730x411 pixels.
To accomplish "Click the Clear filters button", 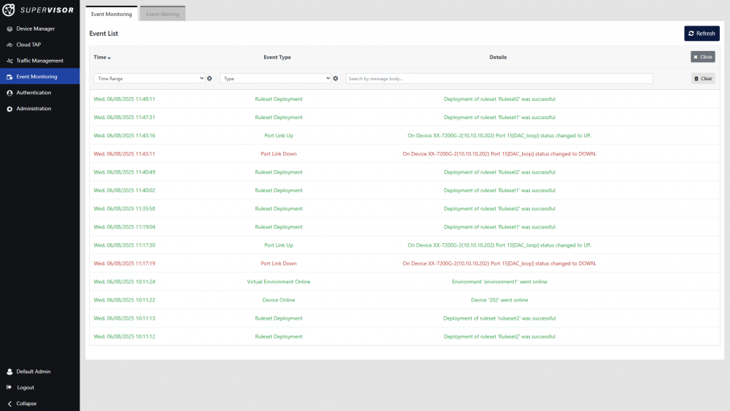I will (x=703, y=78).
